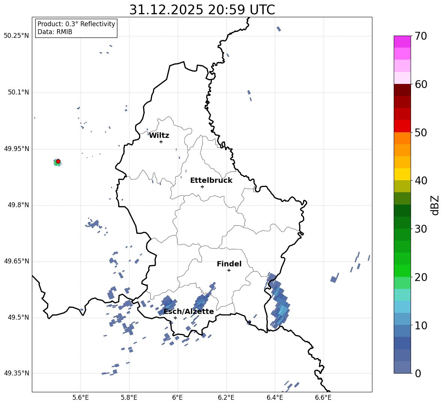Click the red radar site marker
The height and width of the screenshot is (405, 444).
tap(58, 161)
